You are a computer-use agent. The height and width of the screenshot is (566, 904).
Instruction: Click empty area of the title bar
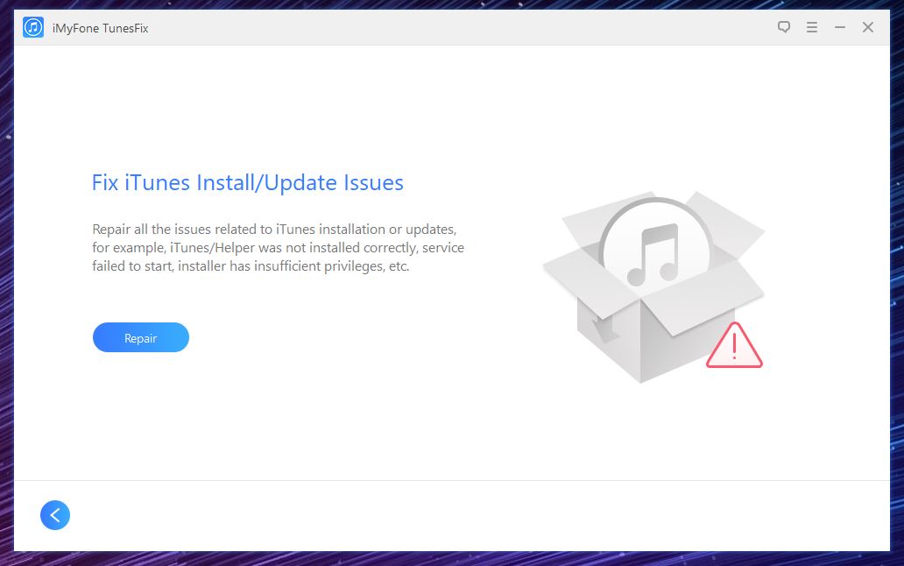pyautogui.click(x=462, y=27)
